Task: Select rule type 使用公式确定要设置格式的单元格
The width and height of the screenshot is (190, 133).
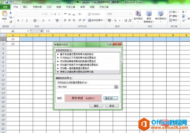Action: (x=88, y=72)
